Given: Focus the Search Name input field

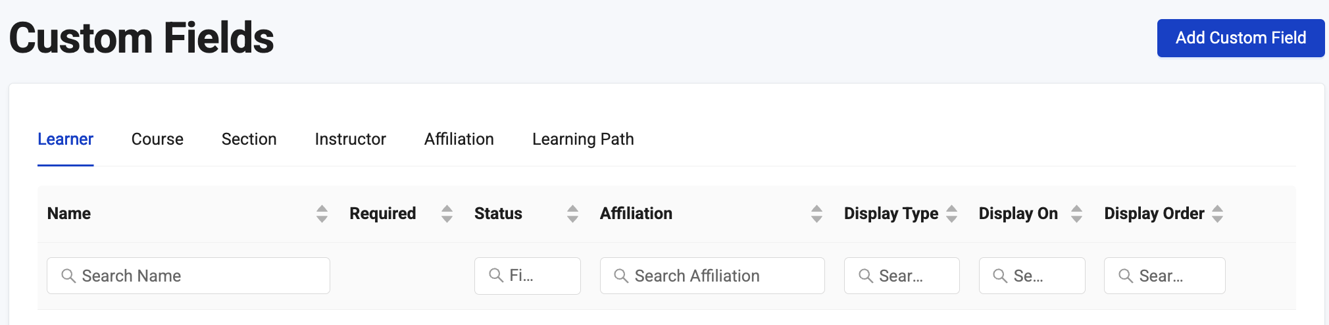Looking at the screenshot, I should (x=197, y=276).
